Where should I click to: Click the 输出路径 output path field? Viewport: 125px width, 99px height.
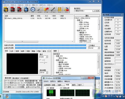[x=83, y=11]
